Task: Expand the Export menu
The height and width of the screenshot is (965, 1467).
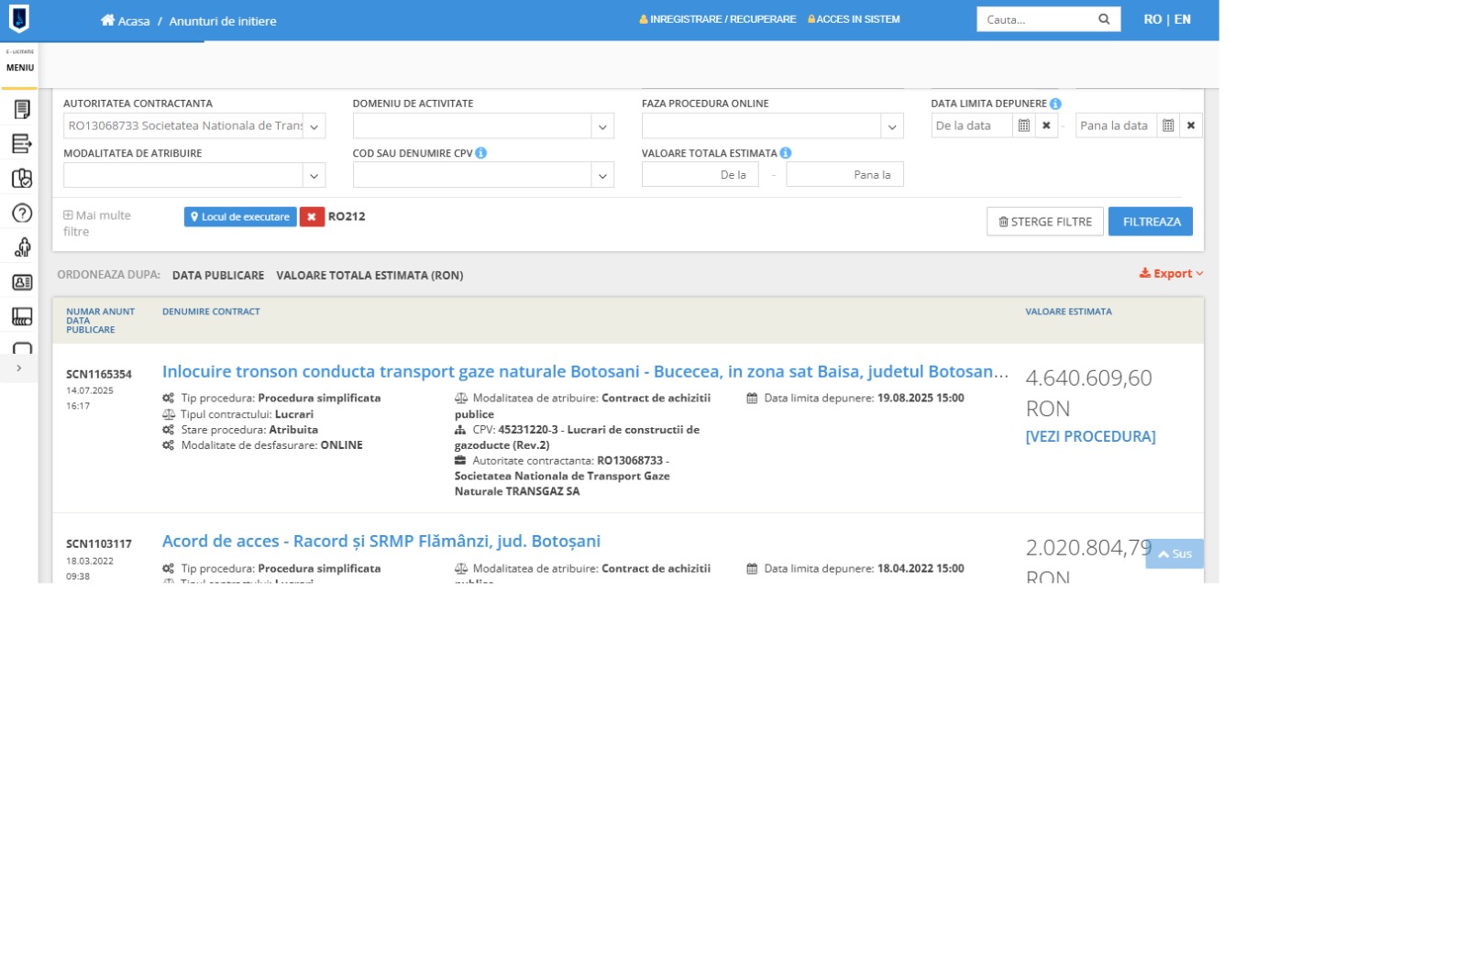Action: tap(1171, 273)
